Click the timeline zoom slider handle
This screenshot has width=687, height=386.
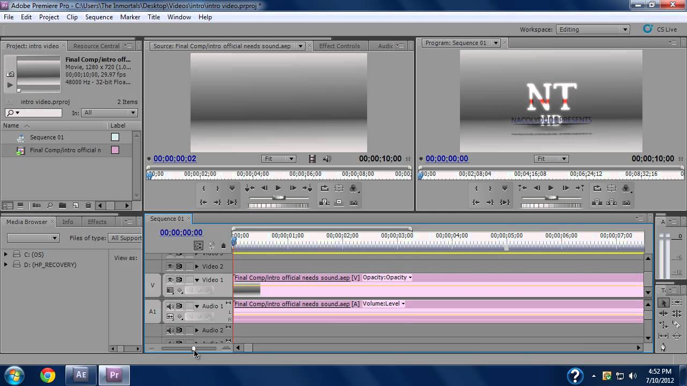[194, 348]
